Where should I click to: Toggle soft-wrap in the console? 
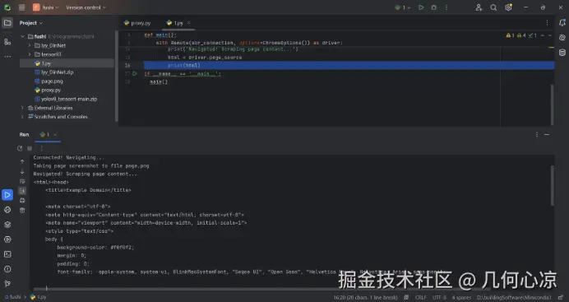tap(22, 181)
